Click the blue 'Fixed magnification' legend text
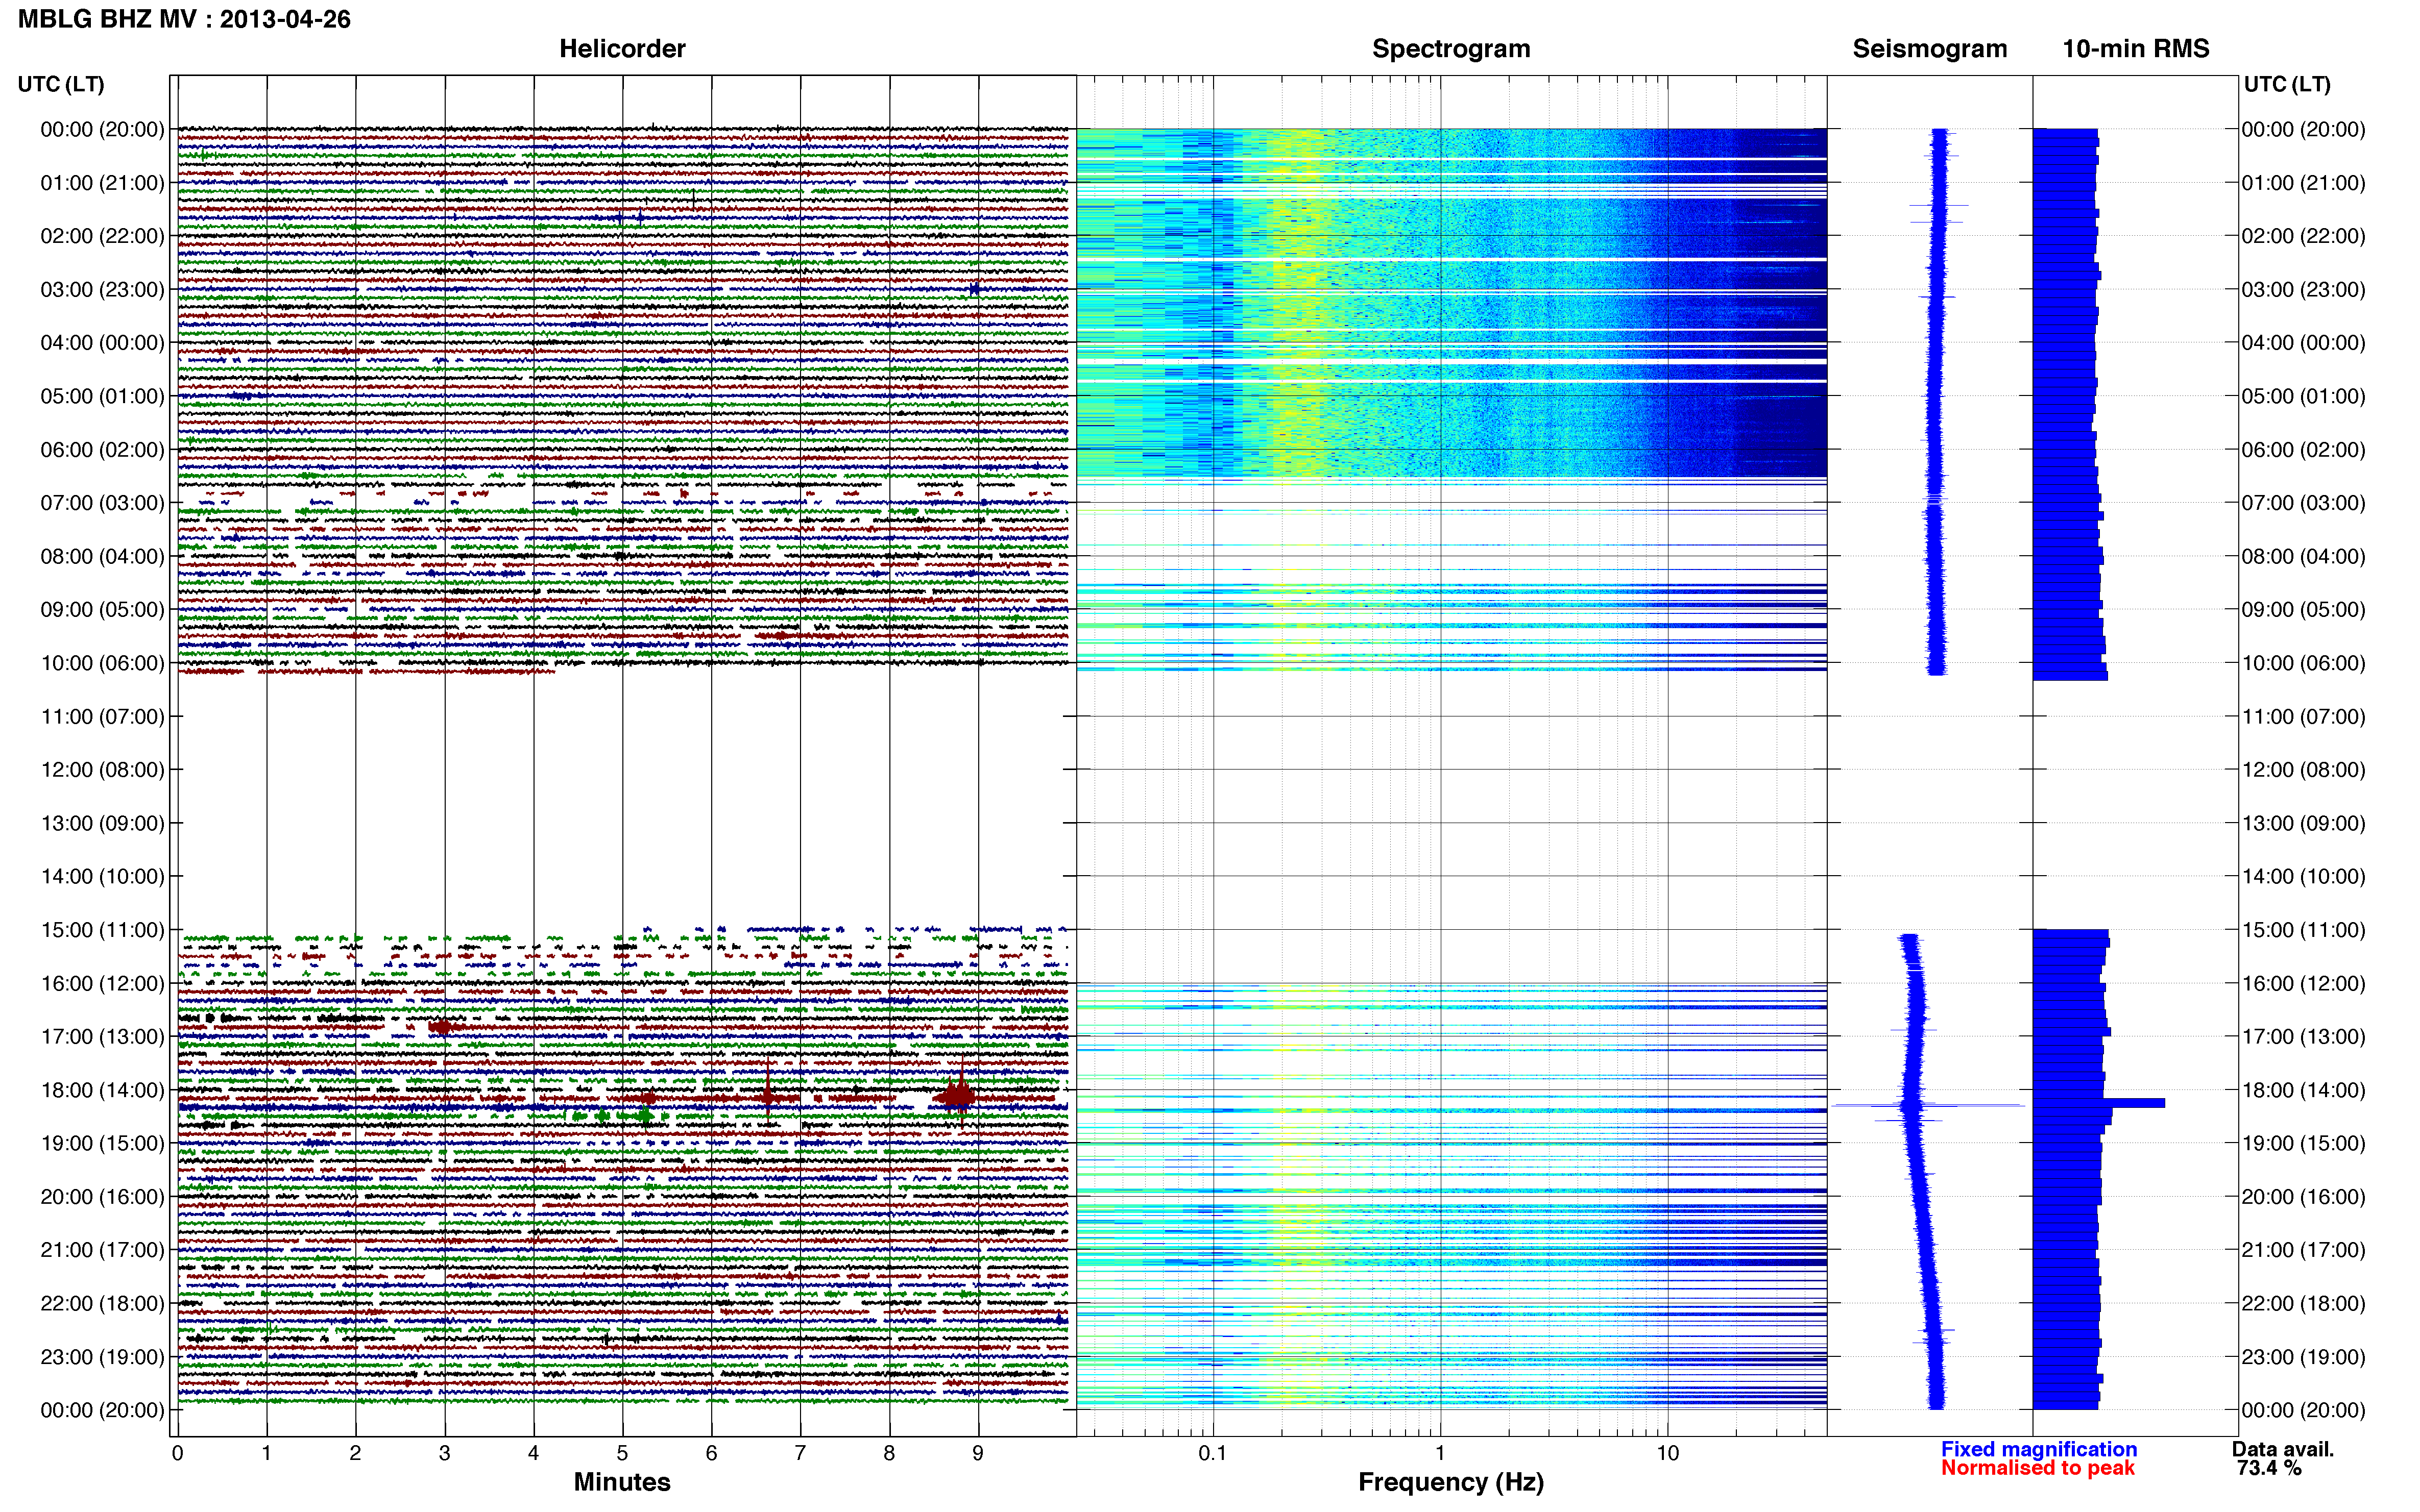This screenshot has width=2420, height=1512. [2039, 1449]
